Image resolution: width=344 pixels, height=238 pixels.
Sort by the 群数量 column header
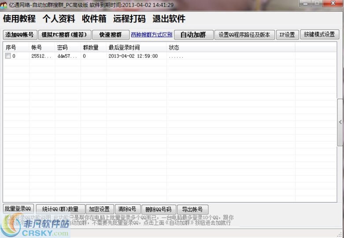[93, 47]
